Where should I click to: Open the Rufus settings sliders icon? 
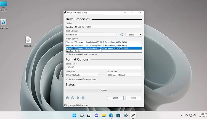[78, 98]
